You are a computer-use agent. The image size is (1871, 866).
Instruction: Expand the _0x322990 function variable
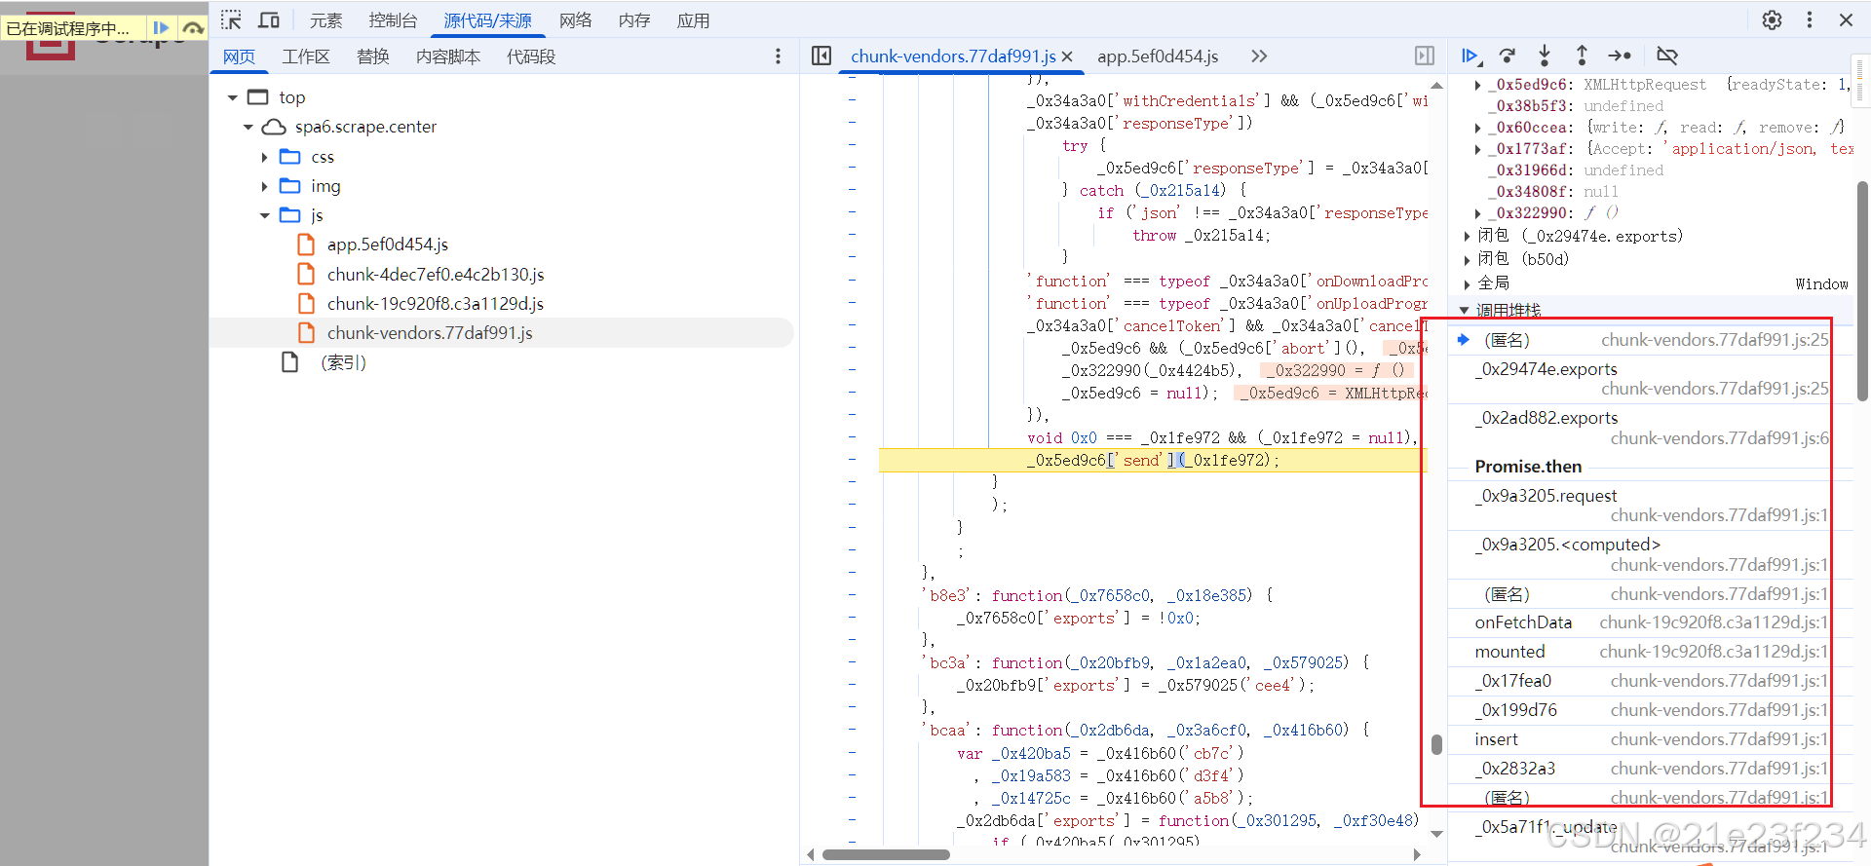pos(1477,213)
